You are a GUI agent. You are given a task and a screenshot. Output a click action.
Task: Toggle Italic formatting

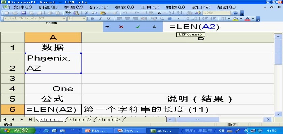point(100,19)
